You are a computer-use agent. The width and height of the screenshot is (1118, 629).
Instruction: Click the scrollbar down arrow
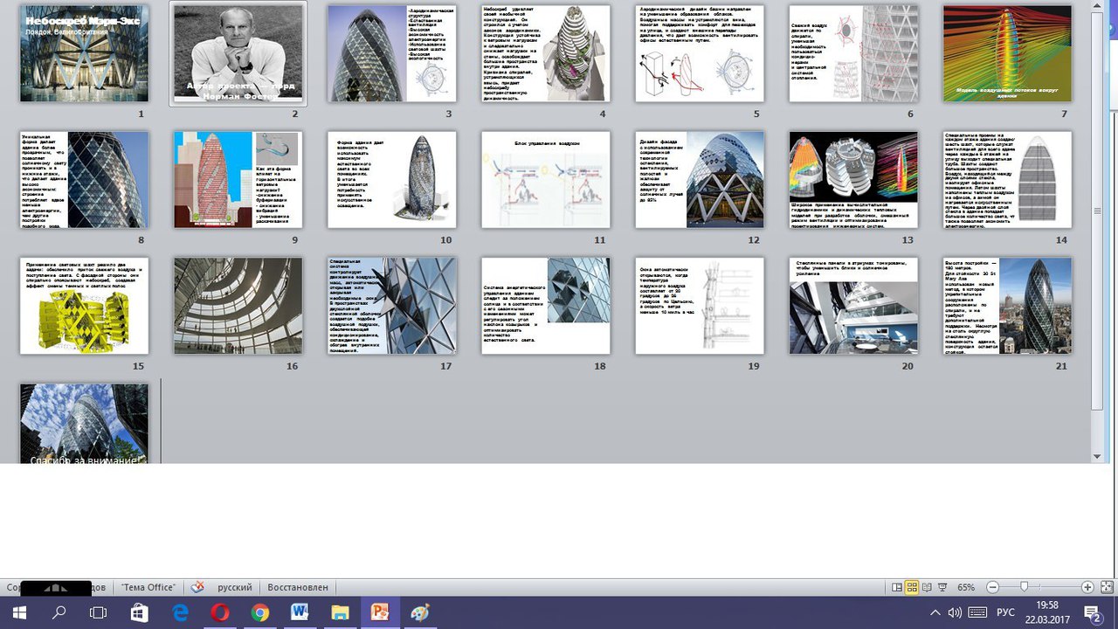tap(1098, 456)
